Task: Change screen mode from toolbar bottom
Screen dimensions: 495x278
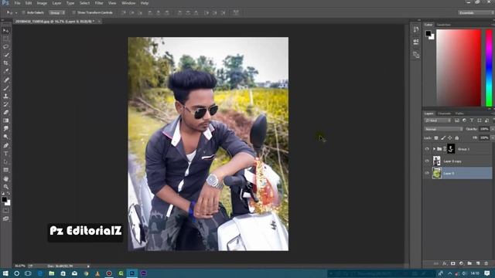Action: click(x=5, y=219)
